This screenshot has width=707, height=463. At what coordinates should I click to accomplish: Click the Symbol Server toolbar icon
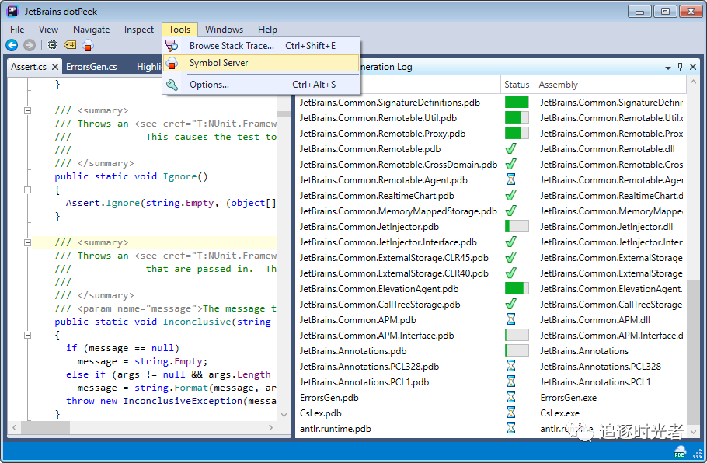(x=88, y=45)
